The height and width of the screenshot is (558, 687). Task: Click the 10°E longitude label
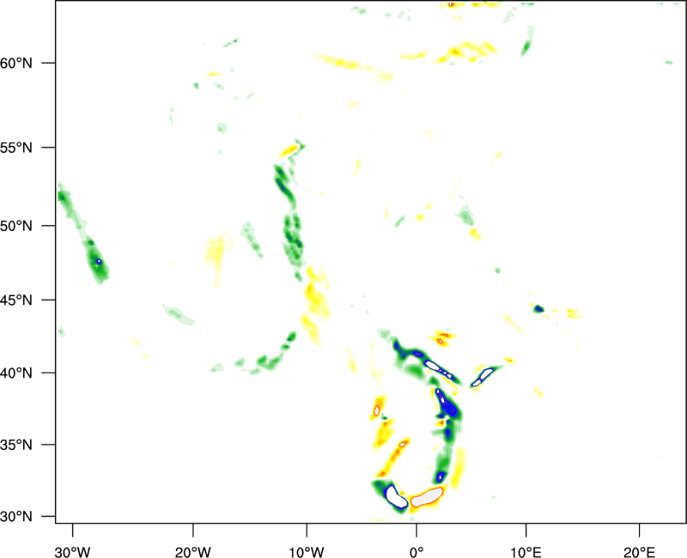click(526, 552)
